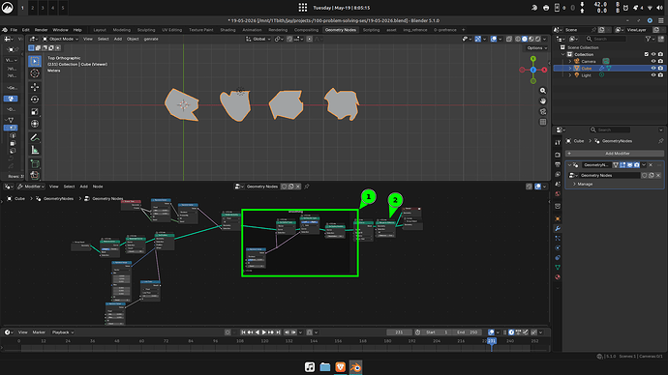Open Blender from the dock
The width and height of the screenshot is (668, 375).
pos(355,367)
